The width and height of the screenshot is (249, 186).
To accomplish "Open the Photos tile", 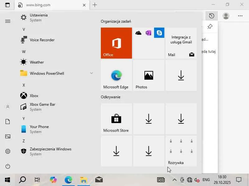I will pyautogui.click(x=149, y=75).
